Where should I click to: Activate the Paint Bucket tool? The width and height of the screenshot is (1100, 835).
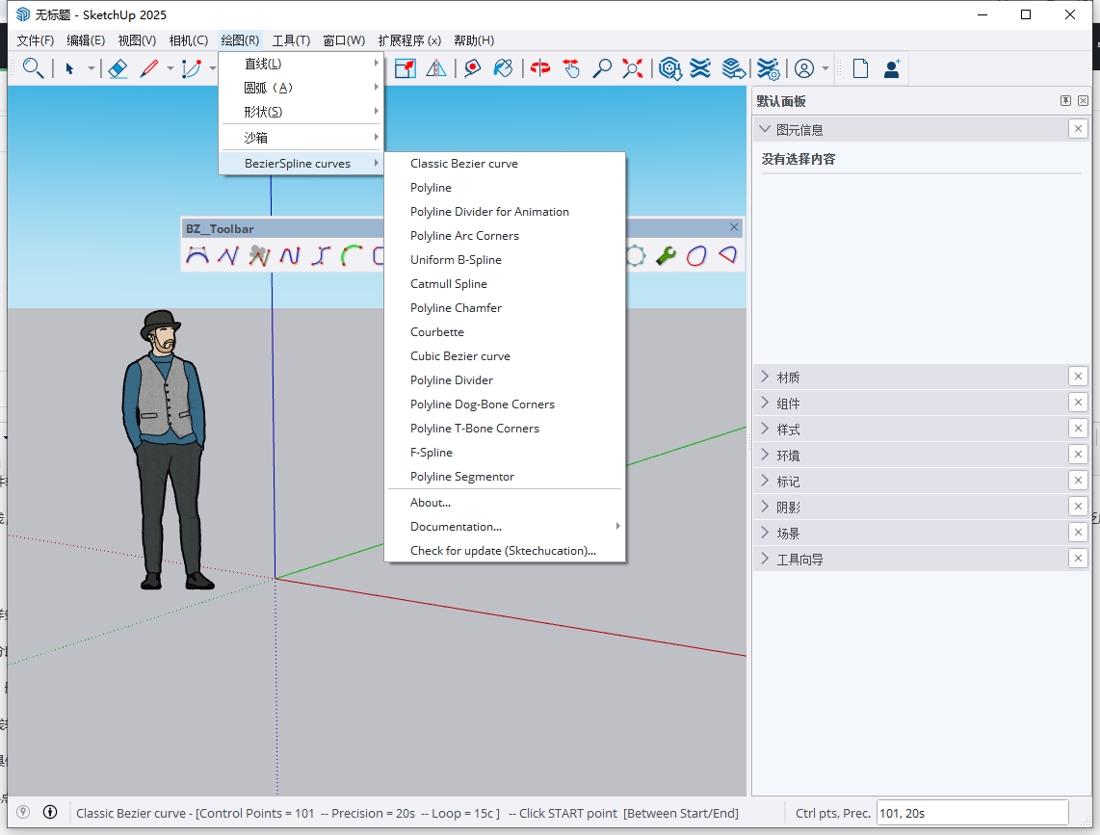503,68
